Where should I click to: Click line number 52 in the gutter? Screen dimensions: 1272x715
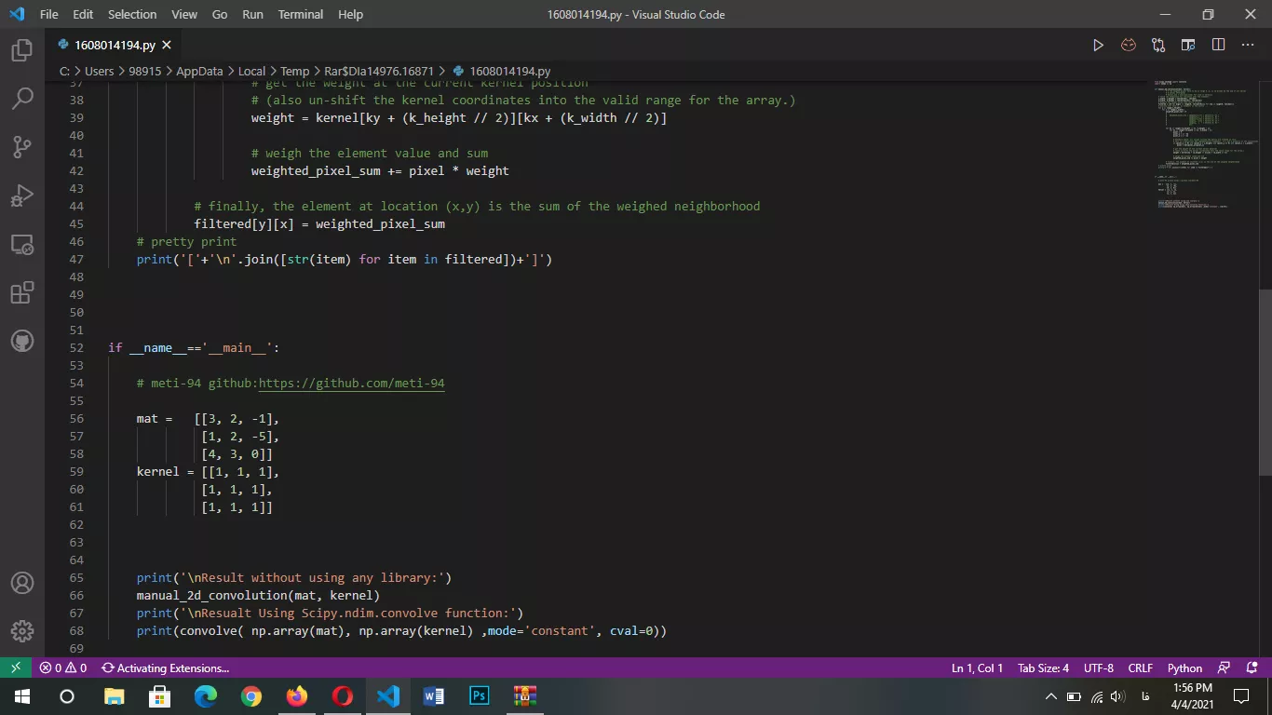(x=76, y=347)
